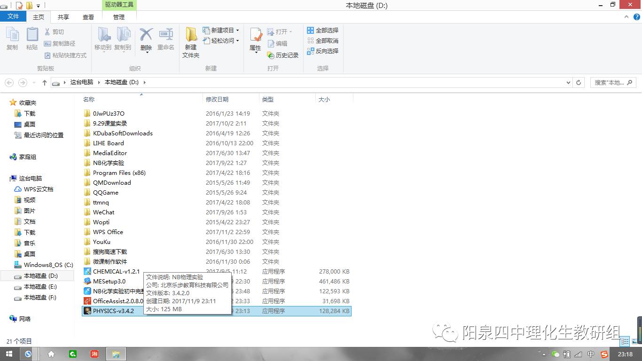Open the 管理 drive tools tab

[119, 17]
